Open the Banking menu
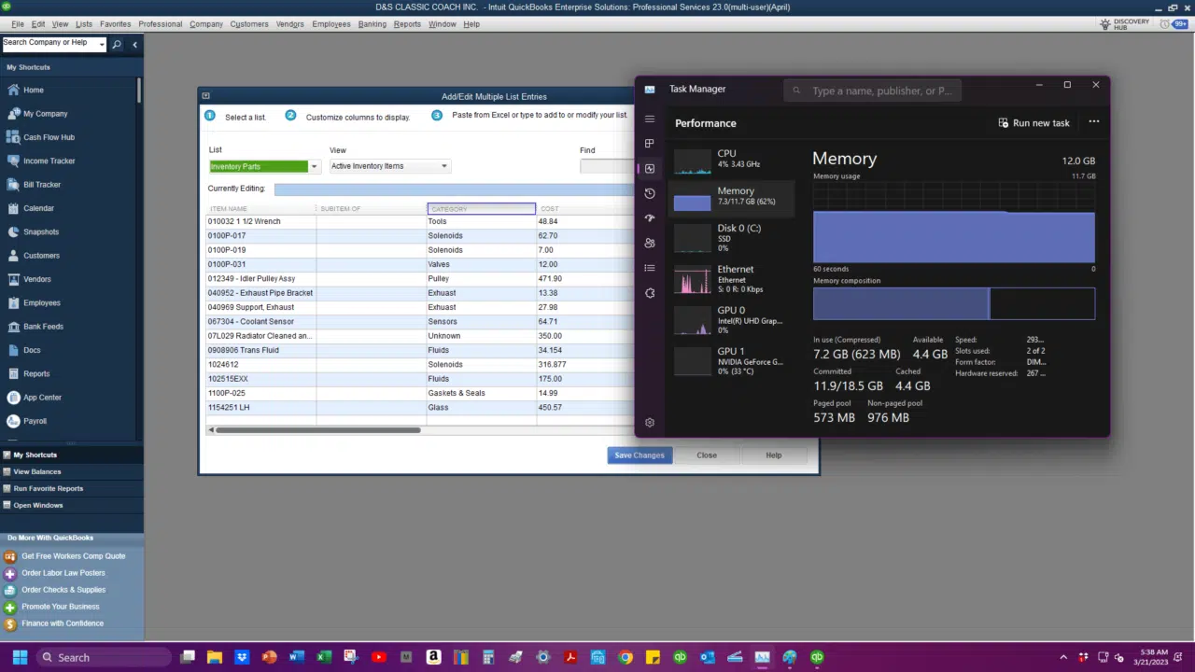The image size is (1195, 672). pyautogui.click(x=372, y=24)
